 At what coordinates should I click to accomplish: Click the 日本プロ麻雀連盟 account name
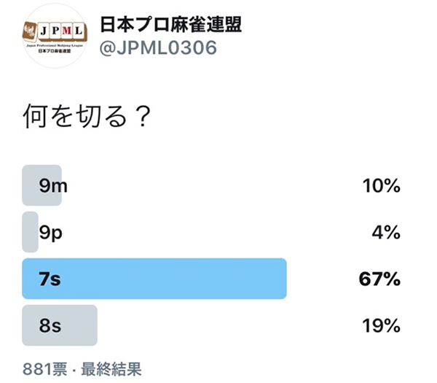[170, 25]
